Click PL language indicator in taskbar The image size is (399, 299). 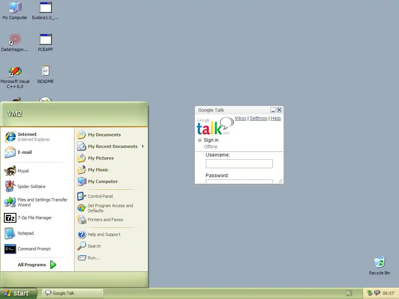coord(348,293)
